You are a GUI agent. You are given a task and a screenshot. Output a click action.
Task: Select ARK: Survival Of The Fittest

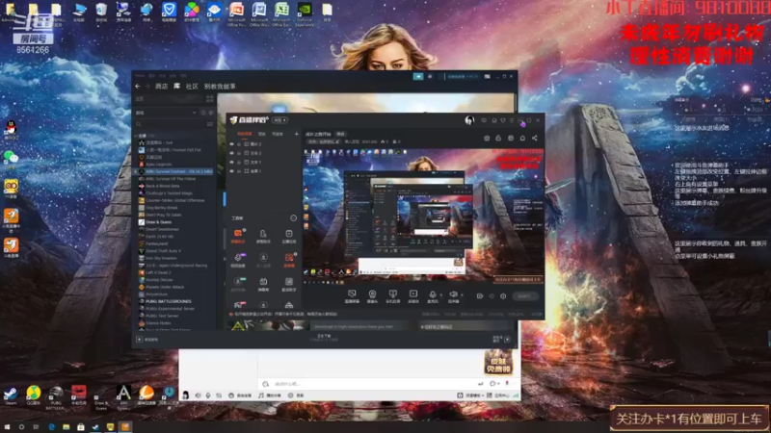coord(171,179)
